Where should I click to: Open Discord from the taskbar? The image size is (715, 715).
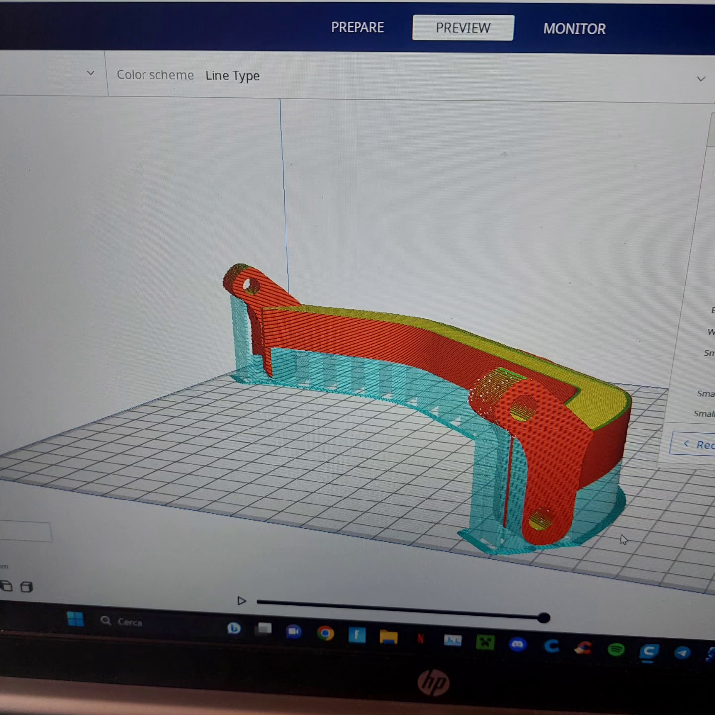click(x=517, y=644)
